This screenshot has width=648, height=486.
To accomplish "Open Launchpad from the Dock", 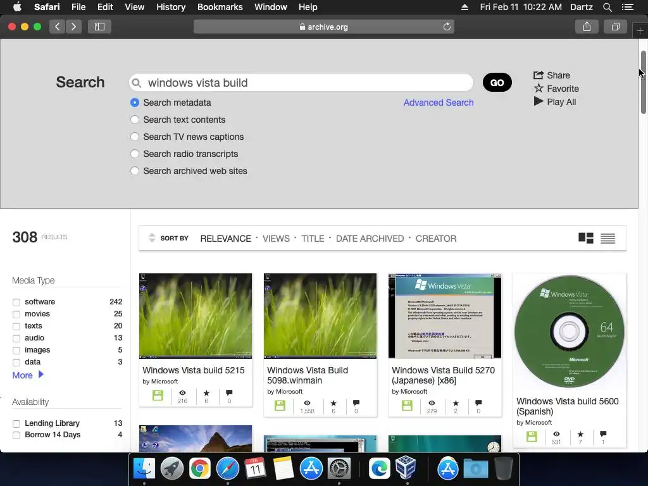I will click(x=172, y=469).
